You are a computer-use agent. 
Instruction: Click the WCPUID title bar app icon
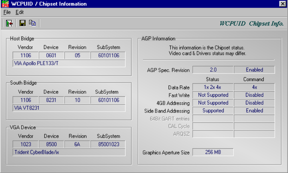[x=5, y=4]
